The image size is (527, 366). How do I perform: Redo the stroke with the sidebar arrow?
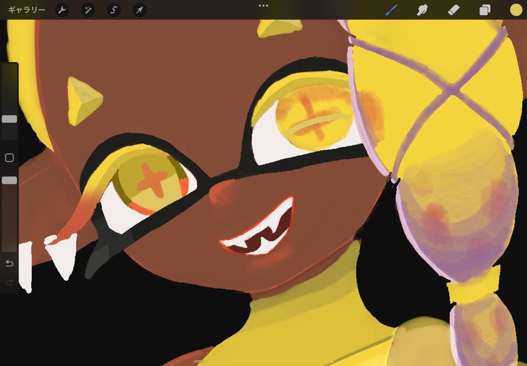(x=9, y=282)
